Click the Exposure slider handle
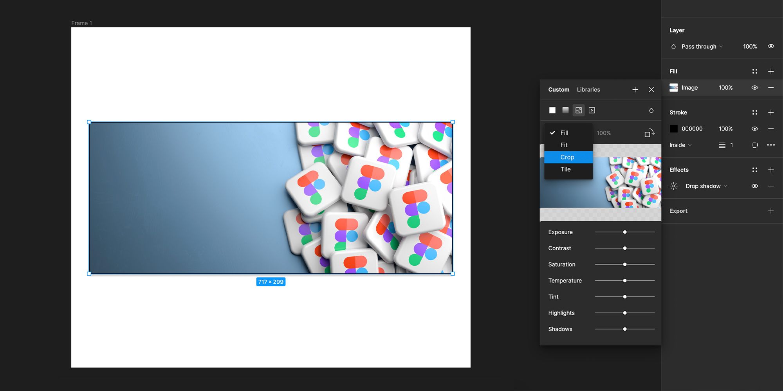The height and width of the screenshot is (391, 783). [625, 232]
